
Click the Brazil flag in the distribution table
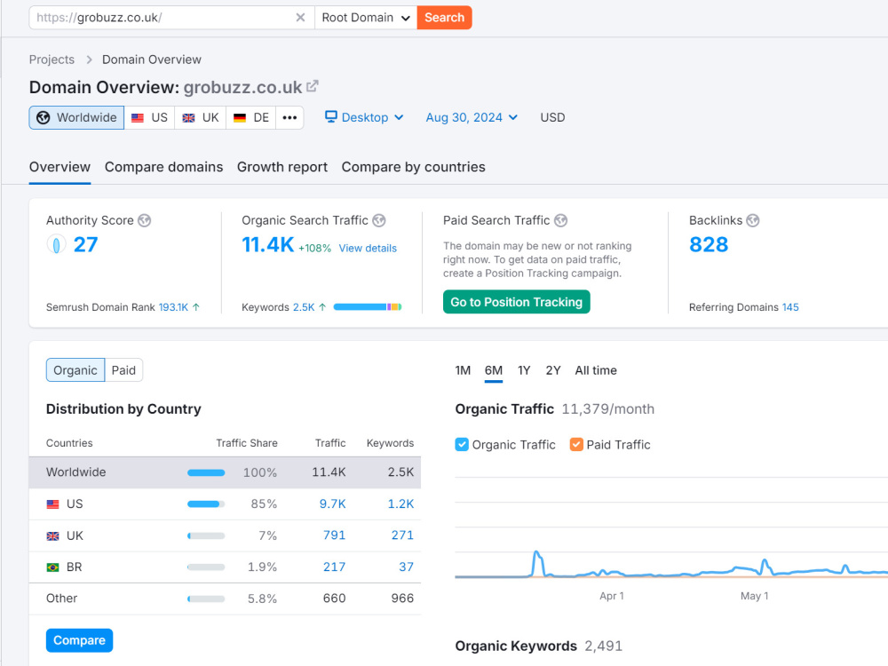coord(52,567)
